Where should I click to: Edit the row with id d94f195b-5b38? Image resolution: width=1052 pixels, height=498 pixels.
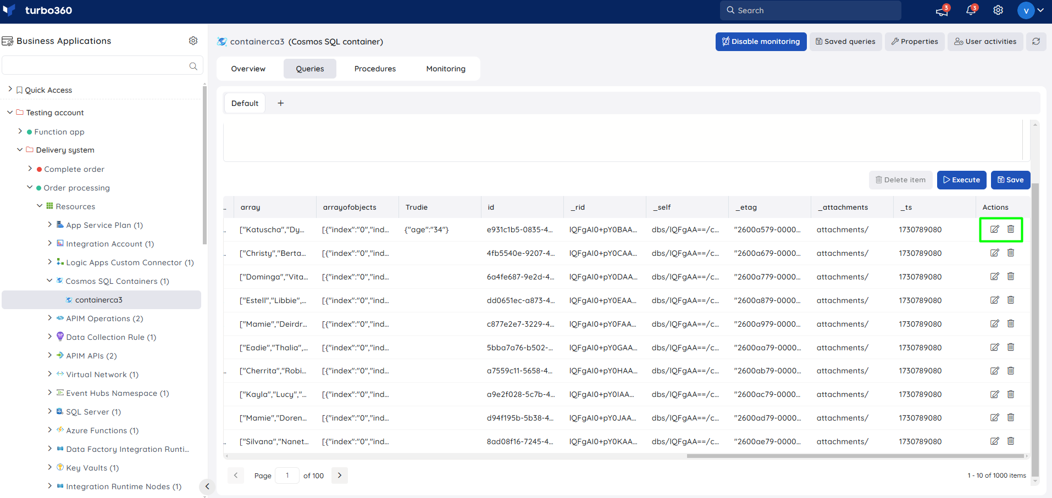click(x=995, y=418)
